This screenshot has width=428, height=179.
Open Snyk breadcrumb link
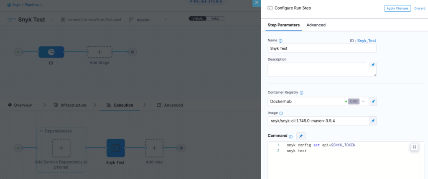(17, 5)
